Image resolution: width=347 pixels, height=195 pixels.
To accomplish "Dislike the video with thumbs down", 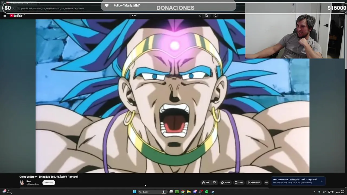I will 214,183.
